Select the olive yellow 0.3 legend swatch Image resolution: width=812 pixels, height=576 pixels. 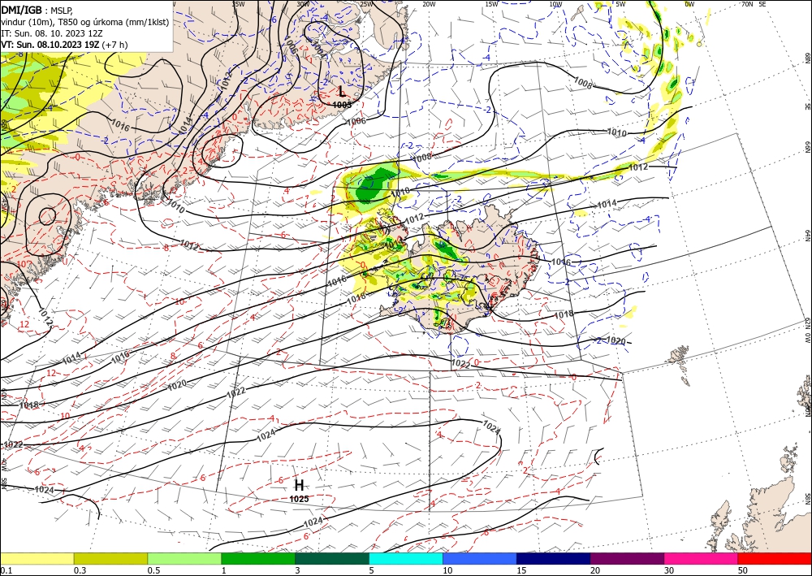click(x=110, y=559)
